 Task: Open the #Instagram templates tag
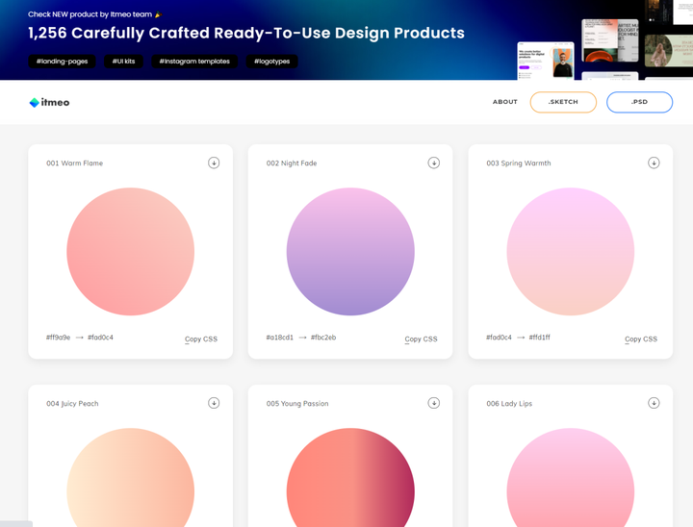pos(194,62)
